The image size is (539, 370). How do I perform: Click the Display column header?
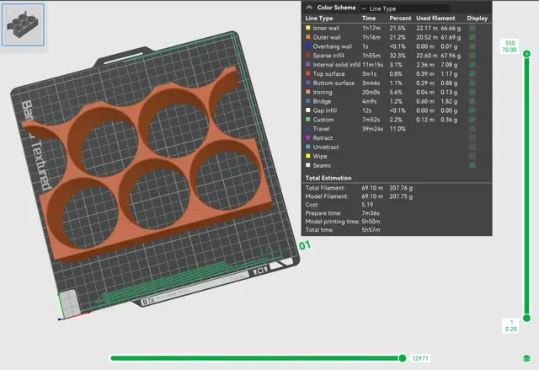[478, 19]
